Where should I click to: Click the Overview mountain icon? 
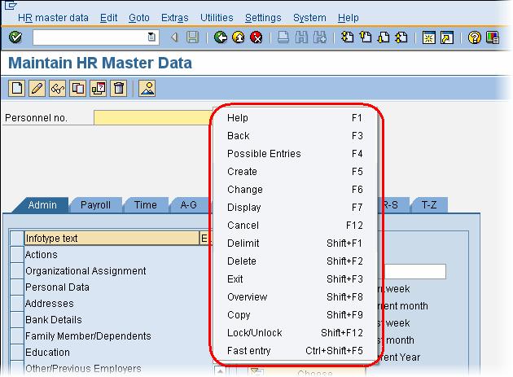(147, 88)
